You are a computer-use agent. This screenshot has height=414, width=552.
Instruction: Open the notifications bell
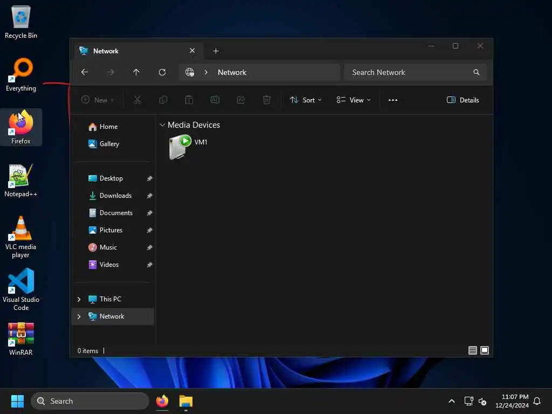pyautogui.click(x=537, y=401)
